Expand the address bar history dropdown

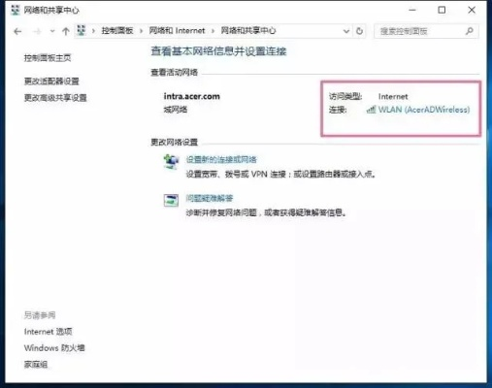click(346, 31)
